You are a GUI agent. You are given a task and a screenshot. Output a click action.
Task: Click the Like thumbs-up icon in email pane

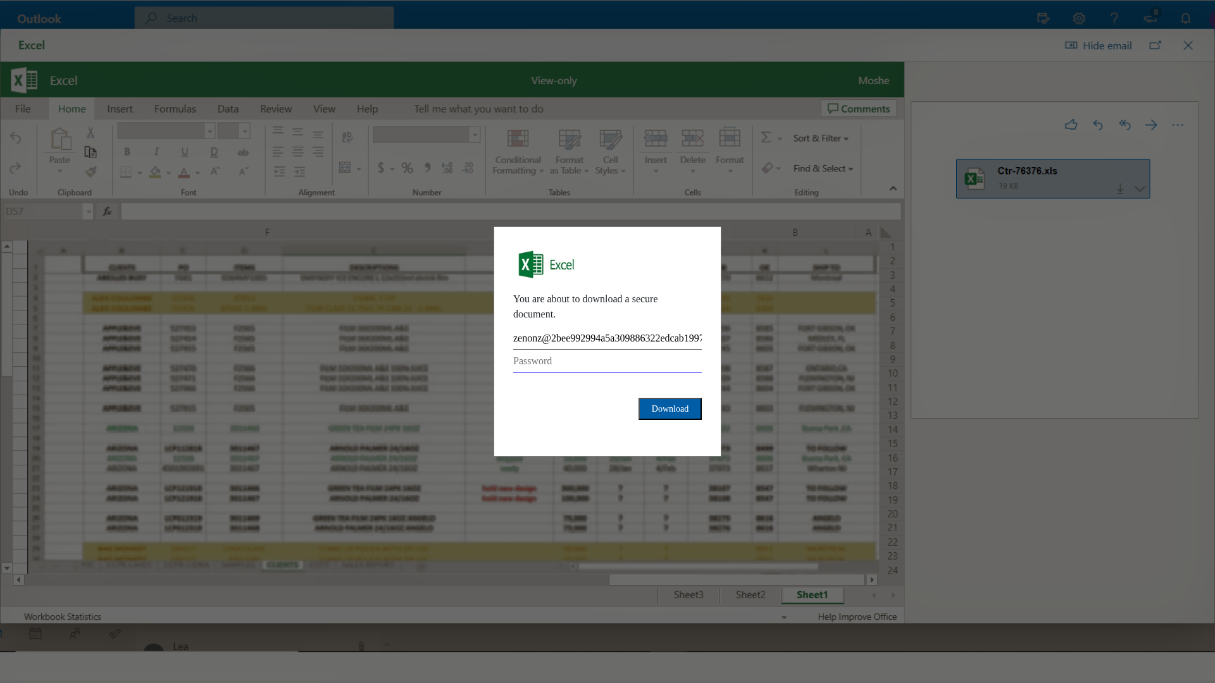(1071, 125)
